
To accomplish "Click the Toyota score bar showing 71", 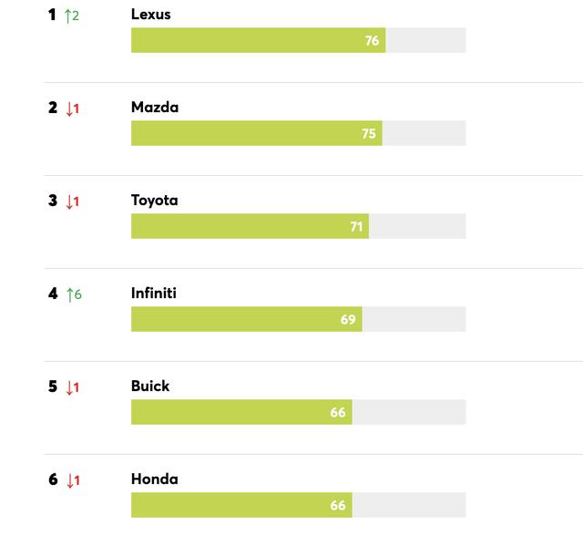I will [x=250, y=226].
